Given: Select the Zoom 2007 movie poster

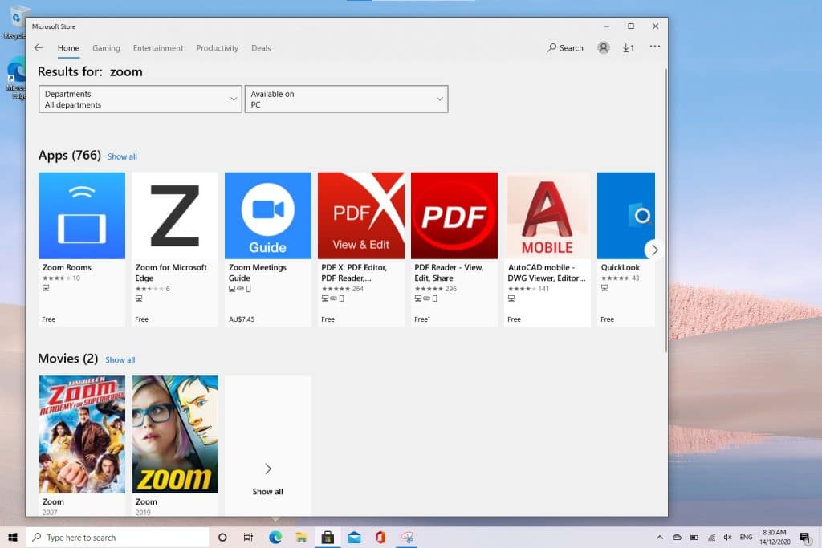Looking at the screenshot, I should click(81, 433).
